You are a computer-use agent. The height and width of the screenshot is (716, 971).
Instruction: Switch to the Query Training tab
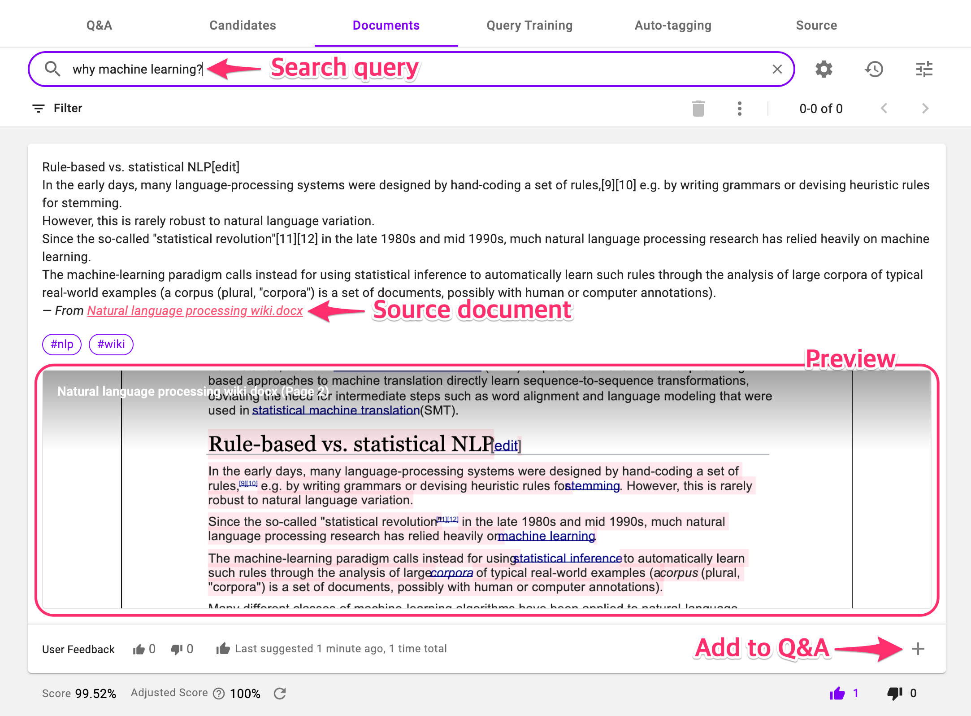(529, 25)
